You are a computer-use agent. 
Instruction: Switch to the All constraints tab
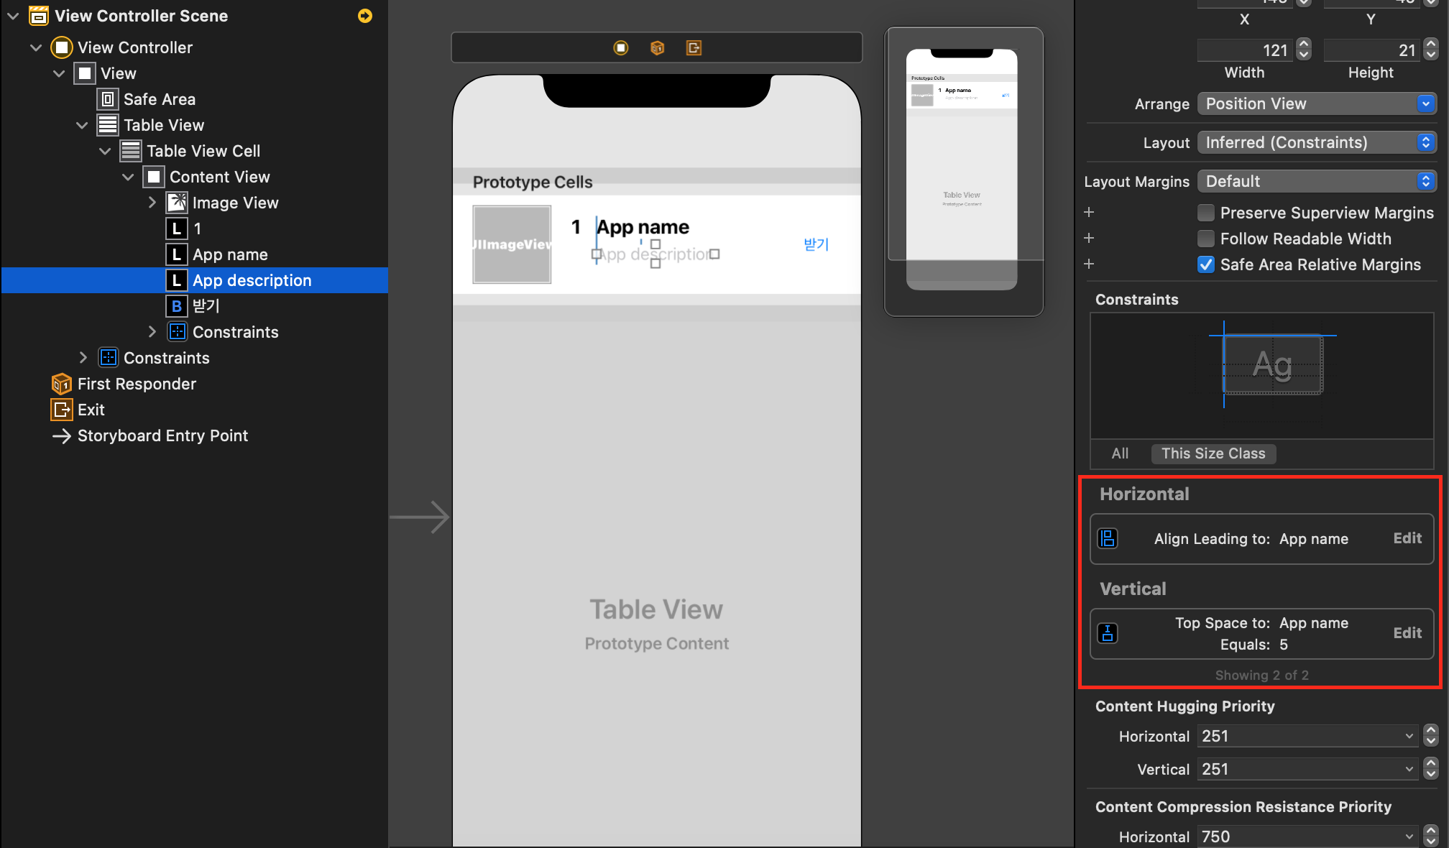click(x=1120, y=453)
